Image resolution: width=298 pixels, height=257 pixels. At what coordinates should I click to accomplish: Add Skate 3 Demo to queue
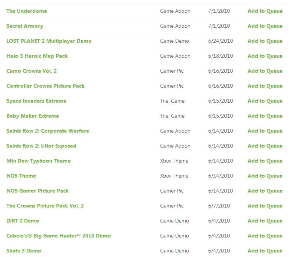[265, 251]
